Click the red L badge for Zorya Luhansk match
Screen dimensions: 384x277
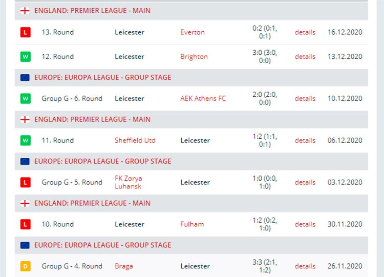pyautogui.click(x=25, y=182)
